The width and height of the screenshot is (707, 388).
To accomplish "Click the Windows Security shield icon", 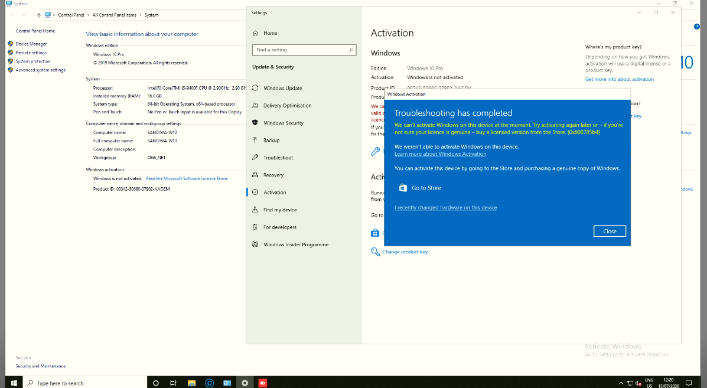I will 255,123.
